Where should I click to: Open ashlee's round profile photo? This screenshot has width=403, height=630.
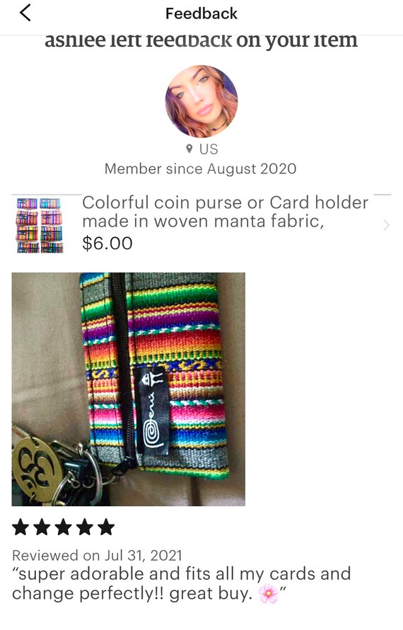tap(201, 101)
